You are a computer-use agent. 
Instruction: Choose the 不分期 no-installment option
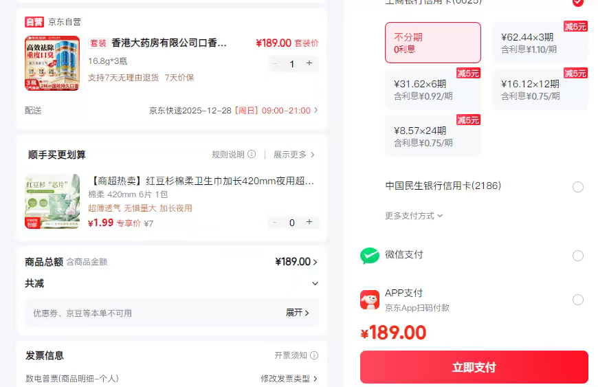(x=432, y=43)
